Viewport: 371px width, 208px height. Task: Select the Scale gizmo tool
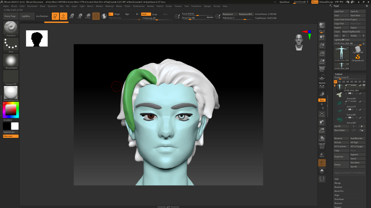pyautogui.click(x=79, y=16)
